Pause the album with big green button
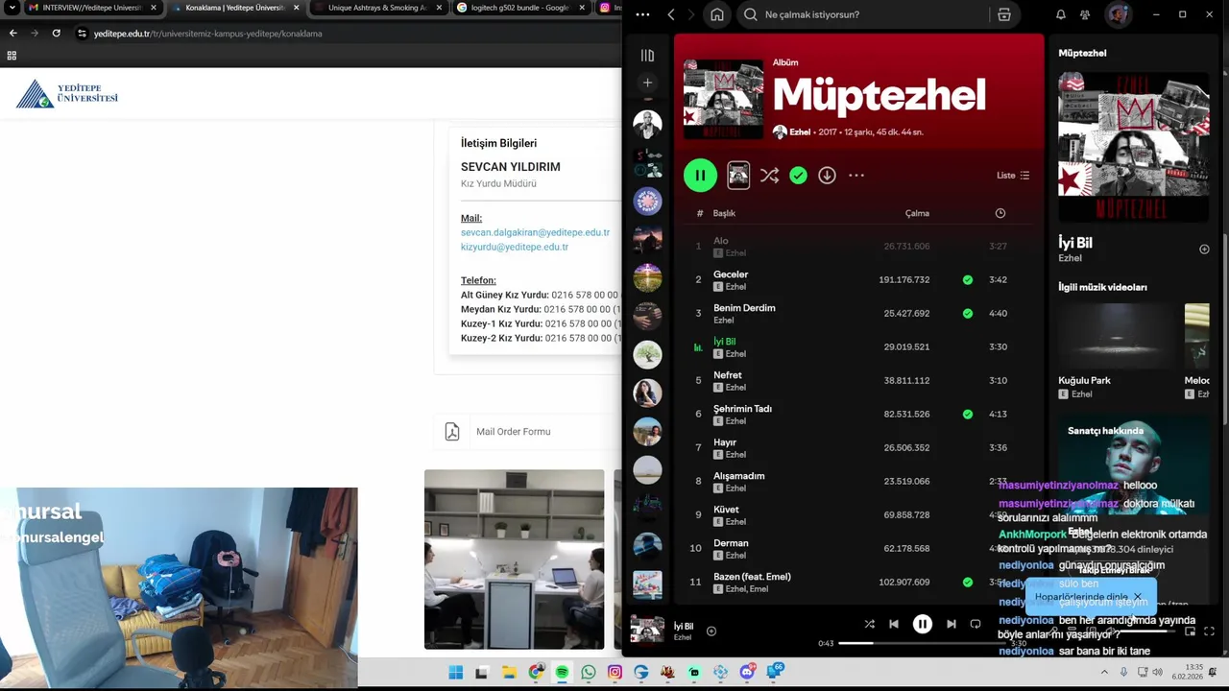The width and height of the screenshot is (1229, 691). [x=700, y=176]
